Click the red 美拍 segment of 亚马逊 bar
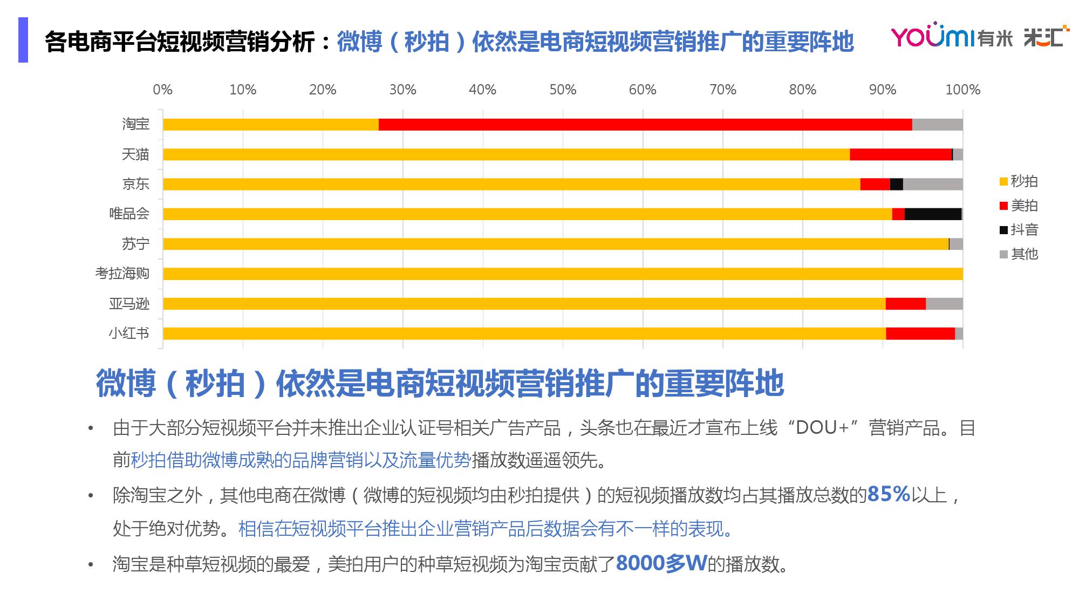Image resolution: width=1079 pixels, height=607 pixels. coord(905,304)
